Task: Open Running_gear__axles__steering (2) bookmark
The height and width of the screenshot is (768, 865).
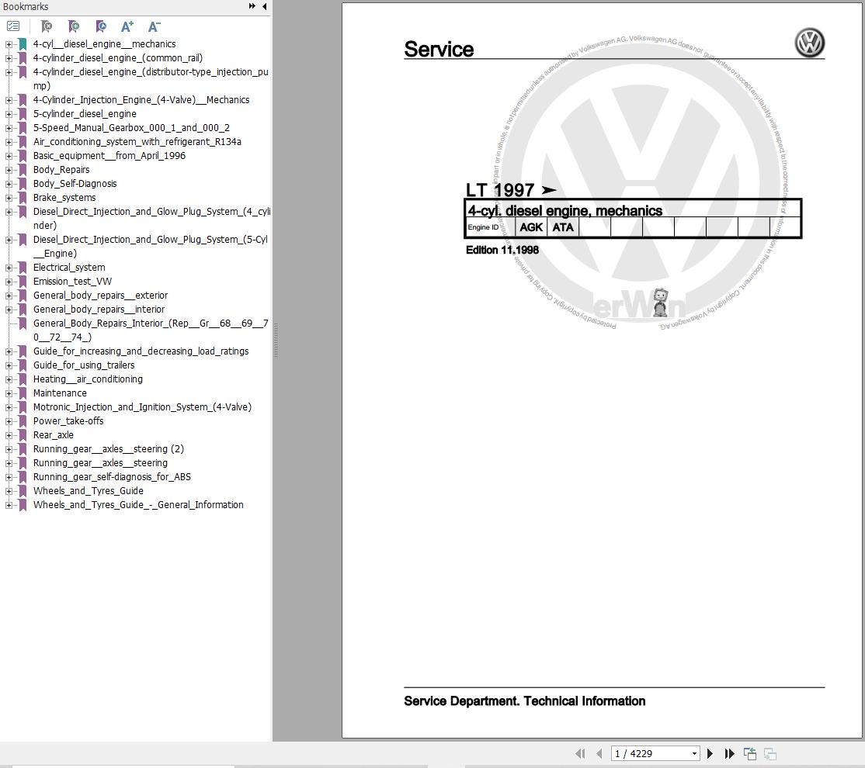Action: pyautogui.click(x=108, y=449)
